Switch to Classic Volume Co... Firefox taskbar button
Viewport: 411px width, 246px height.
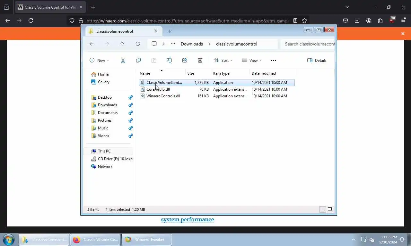[x=95, y=240]
